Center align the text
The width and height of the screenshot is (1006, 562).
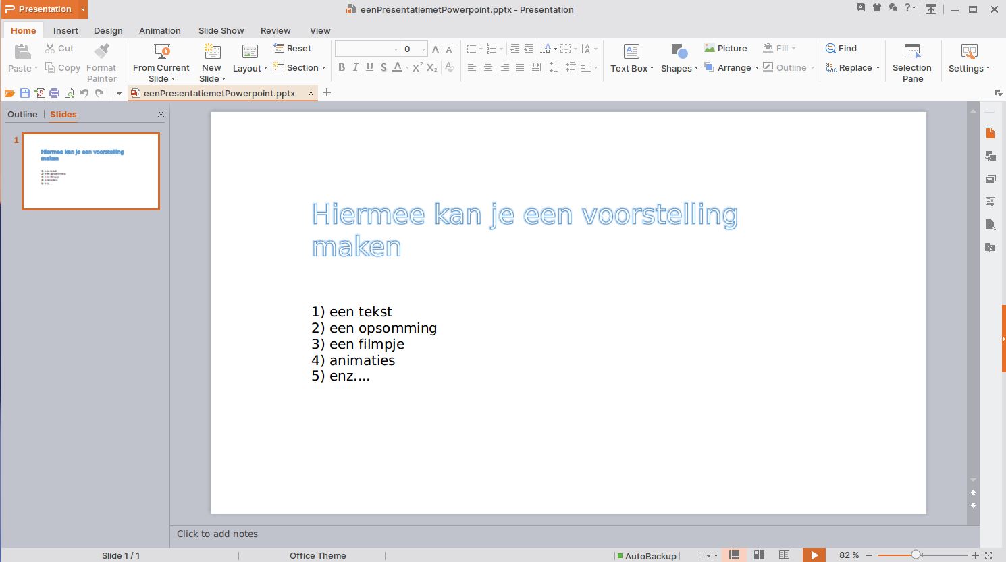pos(488,67)
